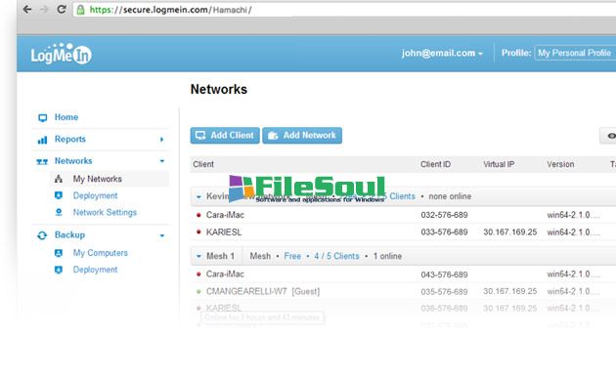Select My Networks in the sidebar
Viewport: 616px width, 379px height.
(x=98, y=179)
